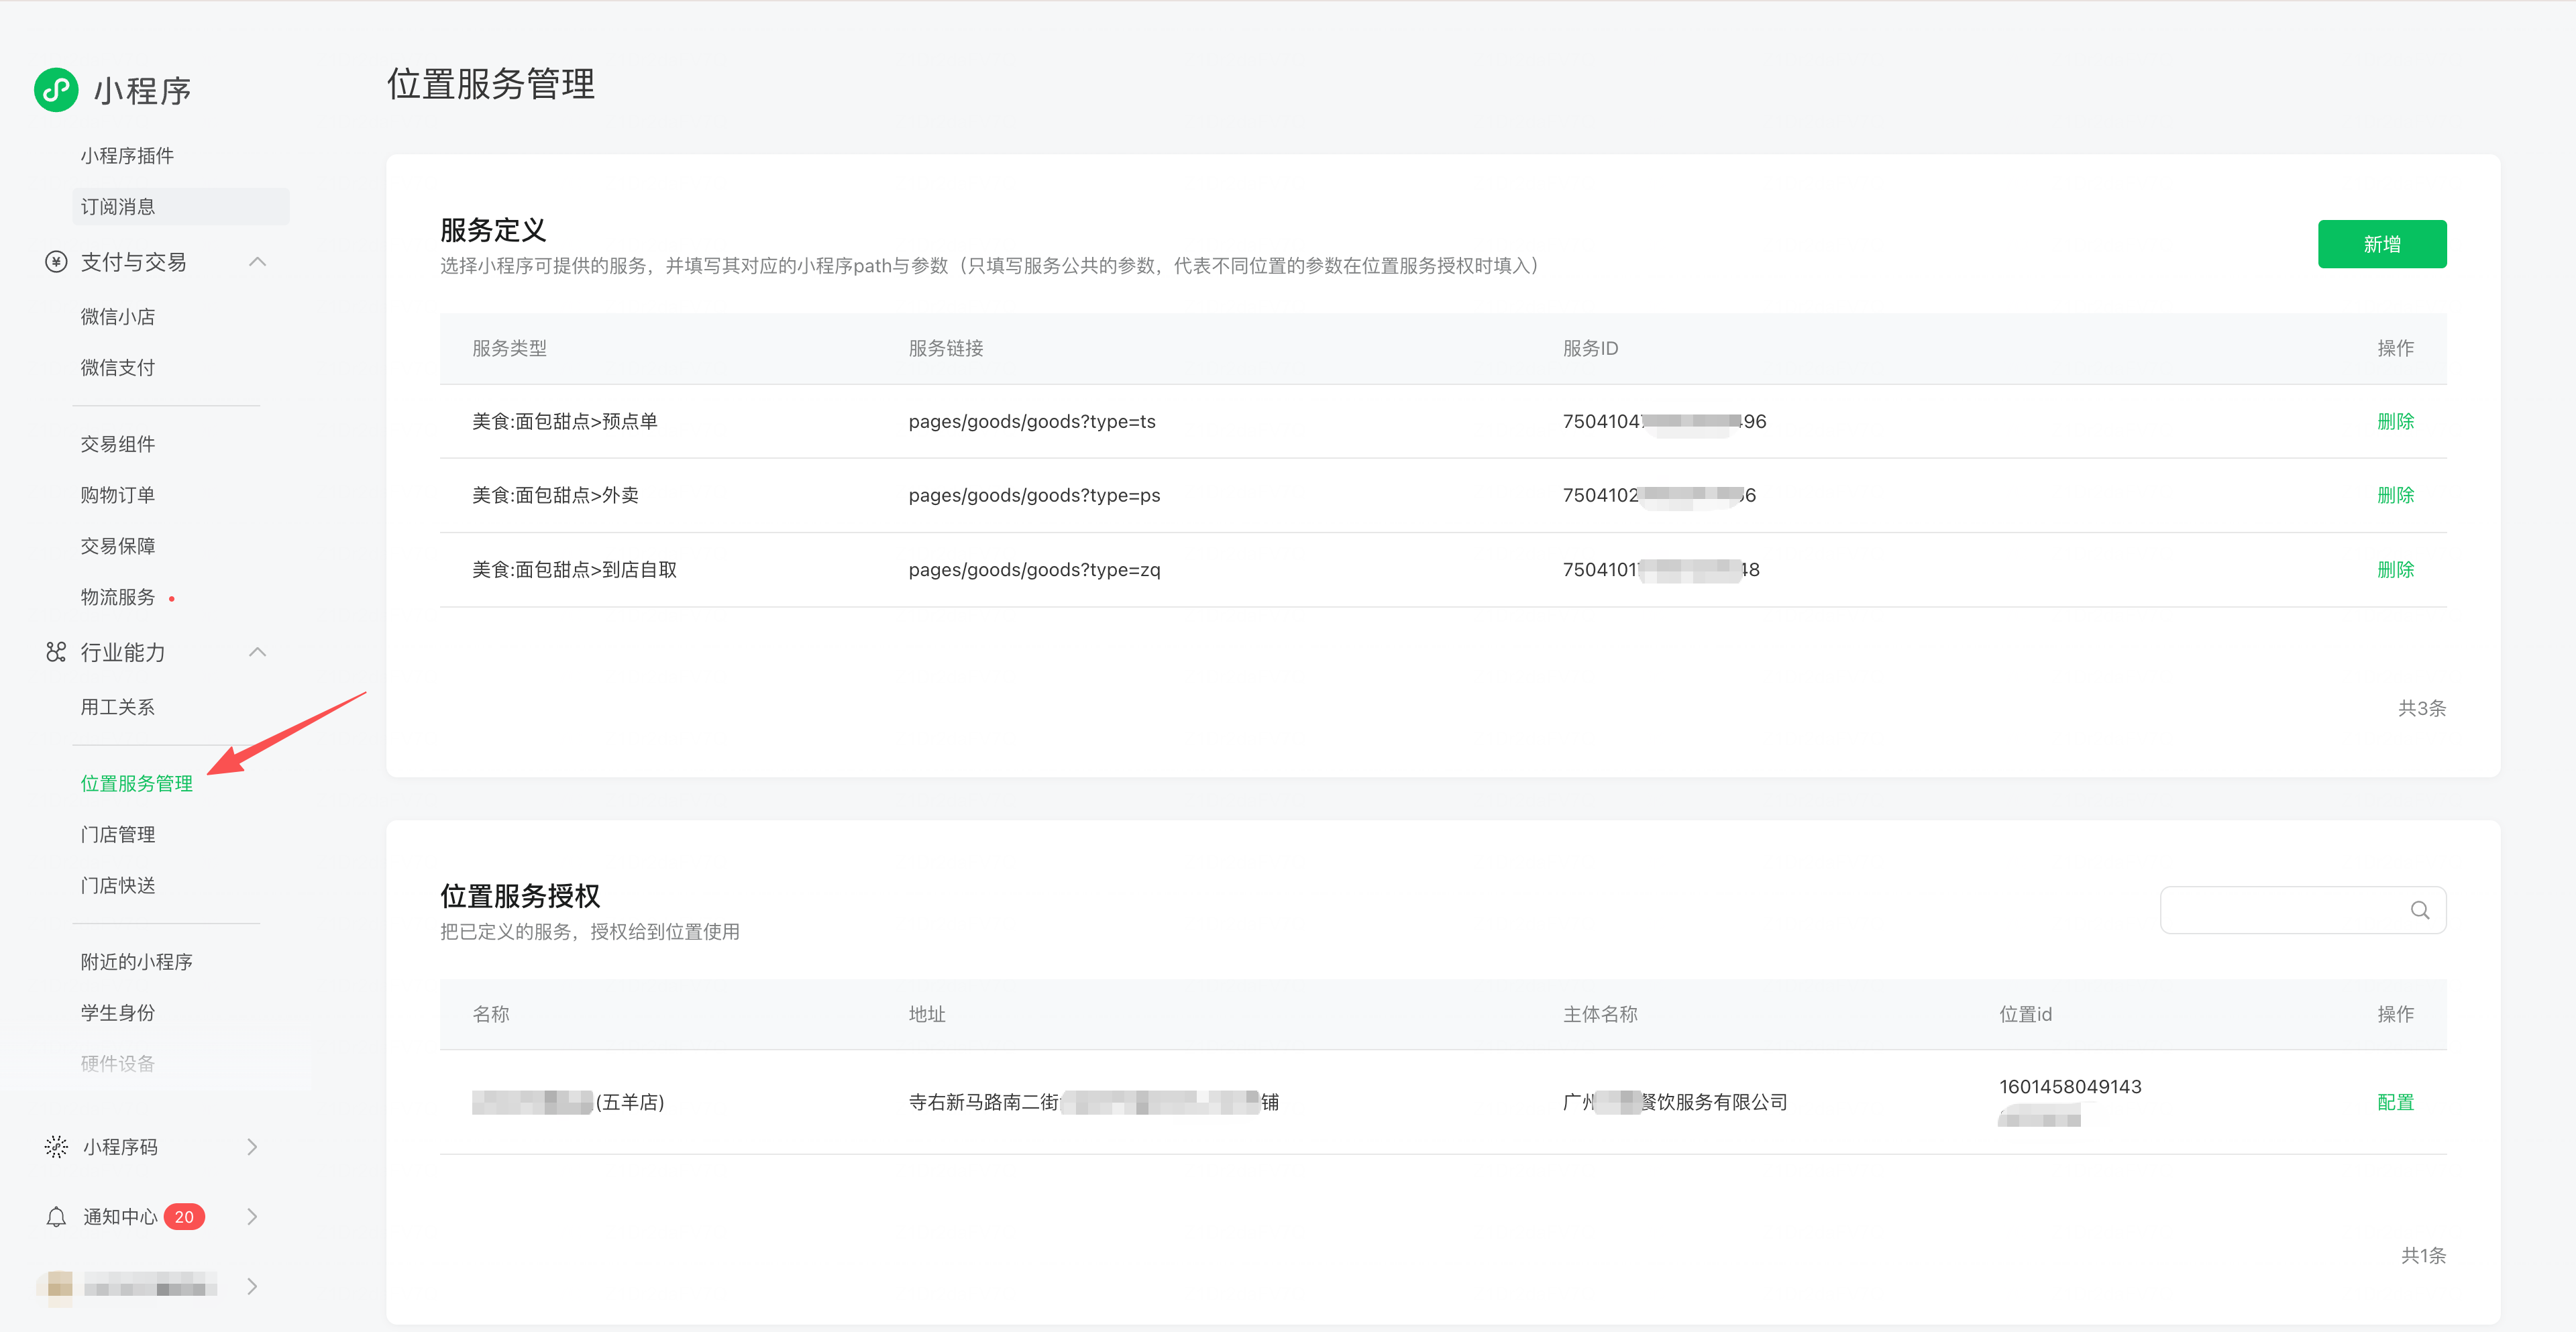
Task: Click the notification bell icon
Action: click(56, 1217)
